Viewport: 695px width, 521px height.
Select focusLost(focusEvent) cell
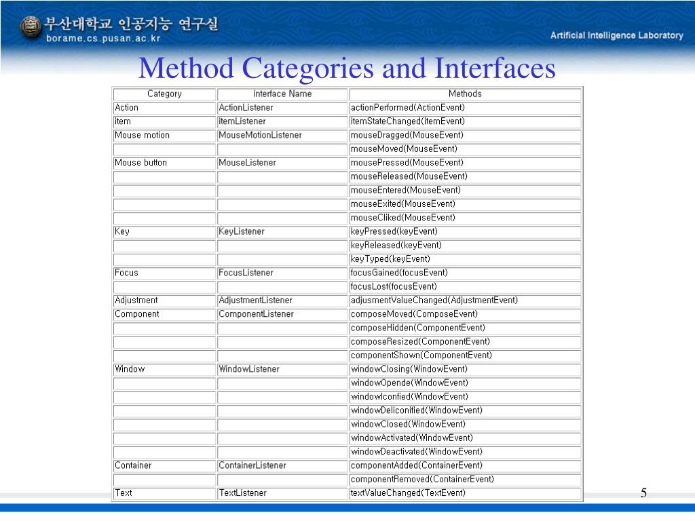pyautogui.click(x=465, y=287)
